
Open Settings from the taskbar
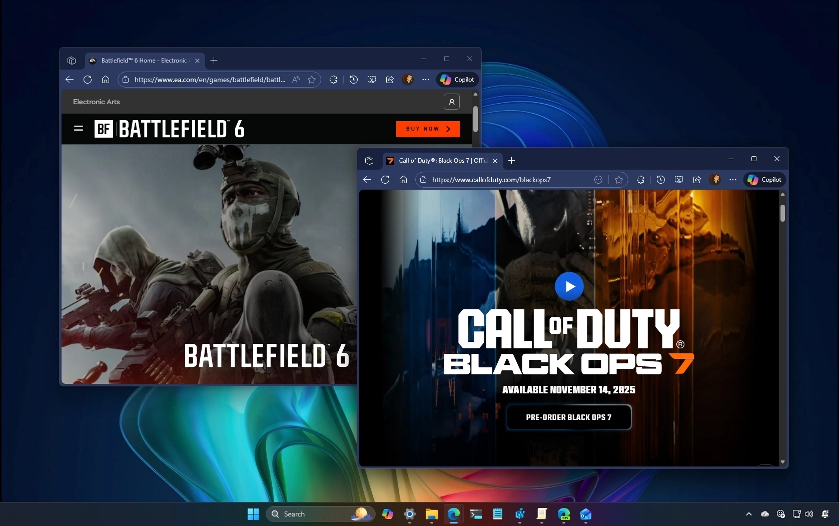click(410, 514)
